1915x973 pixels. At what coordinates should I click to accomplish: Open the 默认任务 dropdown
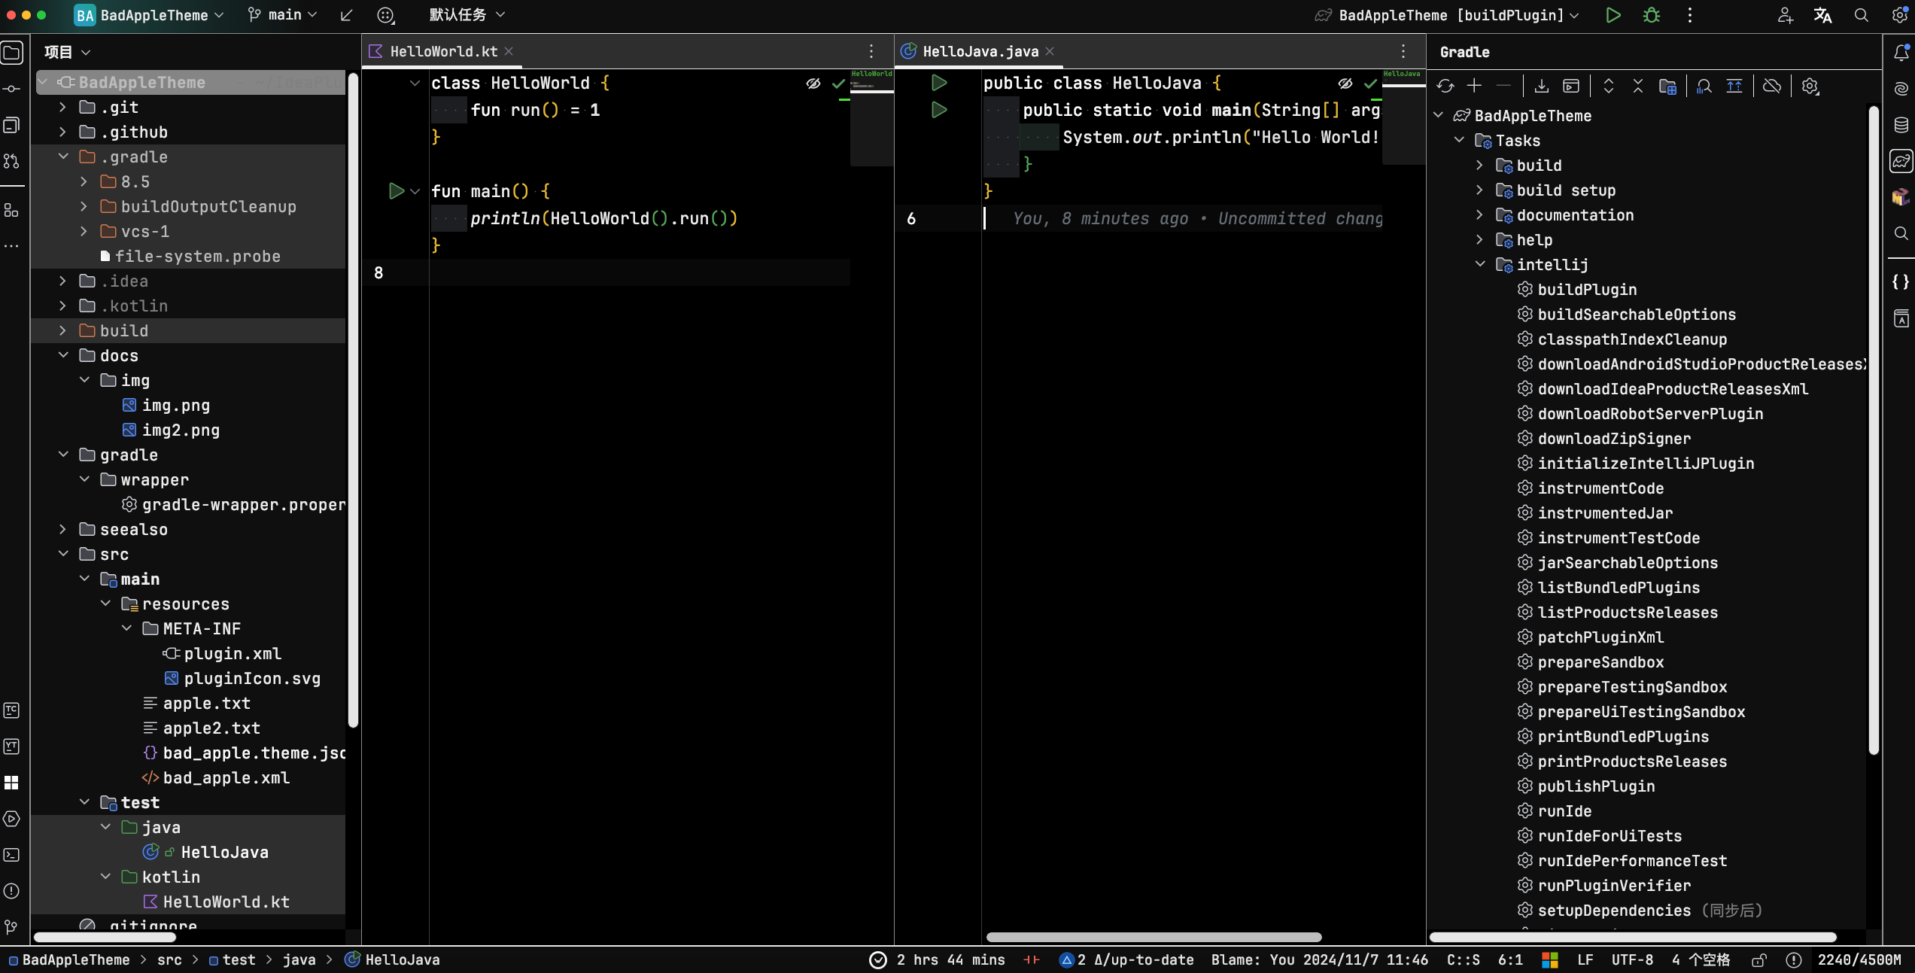point(467,15)
